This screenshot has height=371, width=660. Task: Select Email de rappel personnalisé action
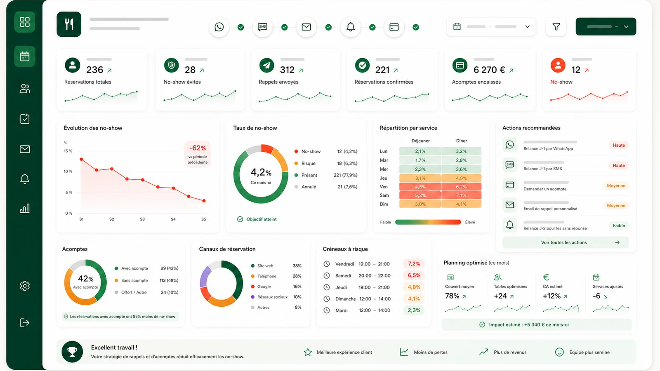[x=566, y=205]
